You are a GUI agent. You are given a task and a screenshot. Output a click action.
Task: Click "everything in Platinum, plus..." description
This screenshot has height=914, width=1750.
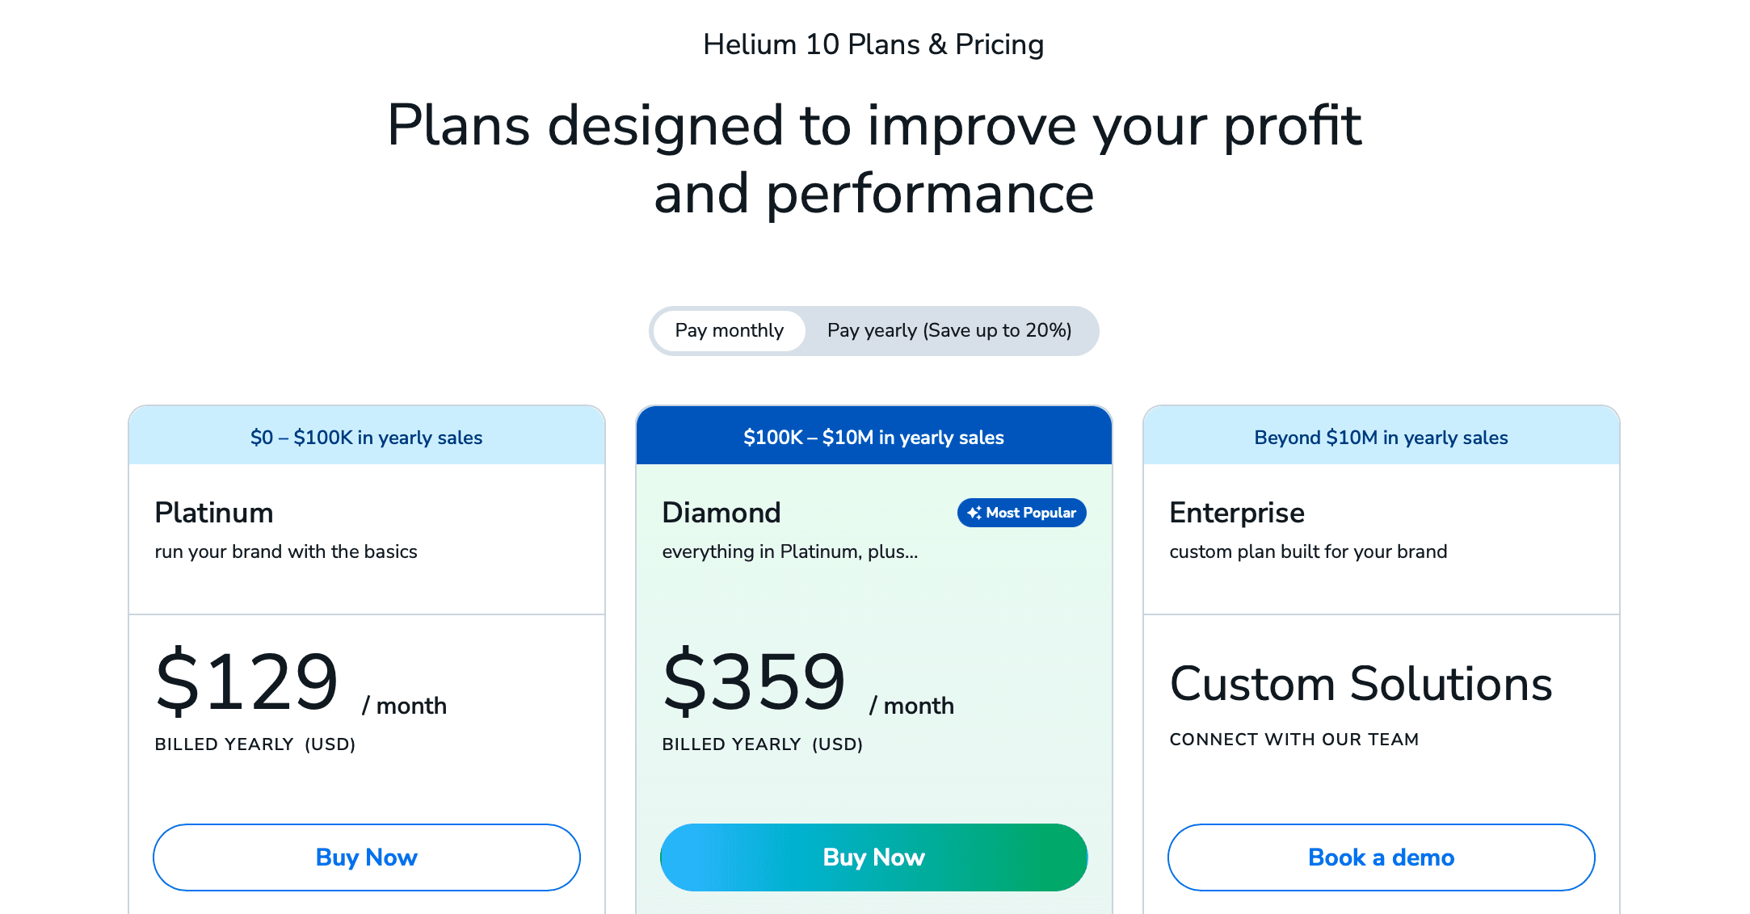(789, 551)
